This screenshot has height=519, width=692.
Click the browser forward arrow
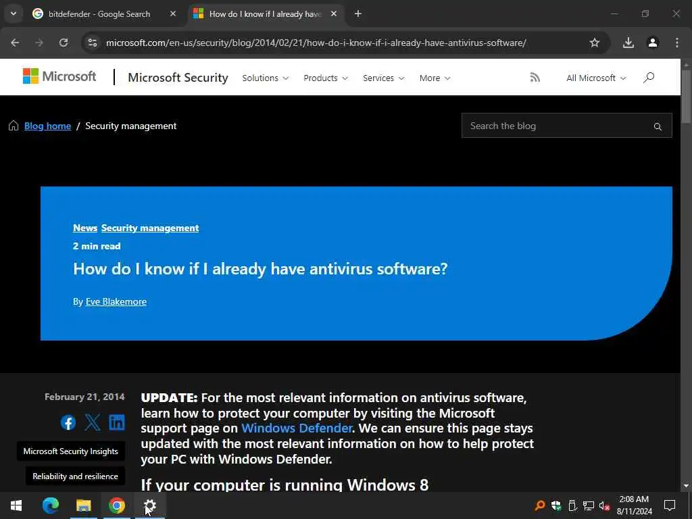39,43
